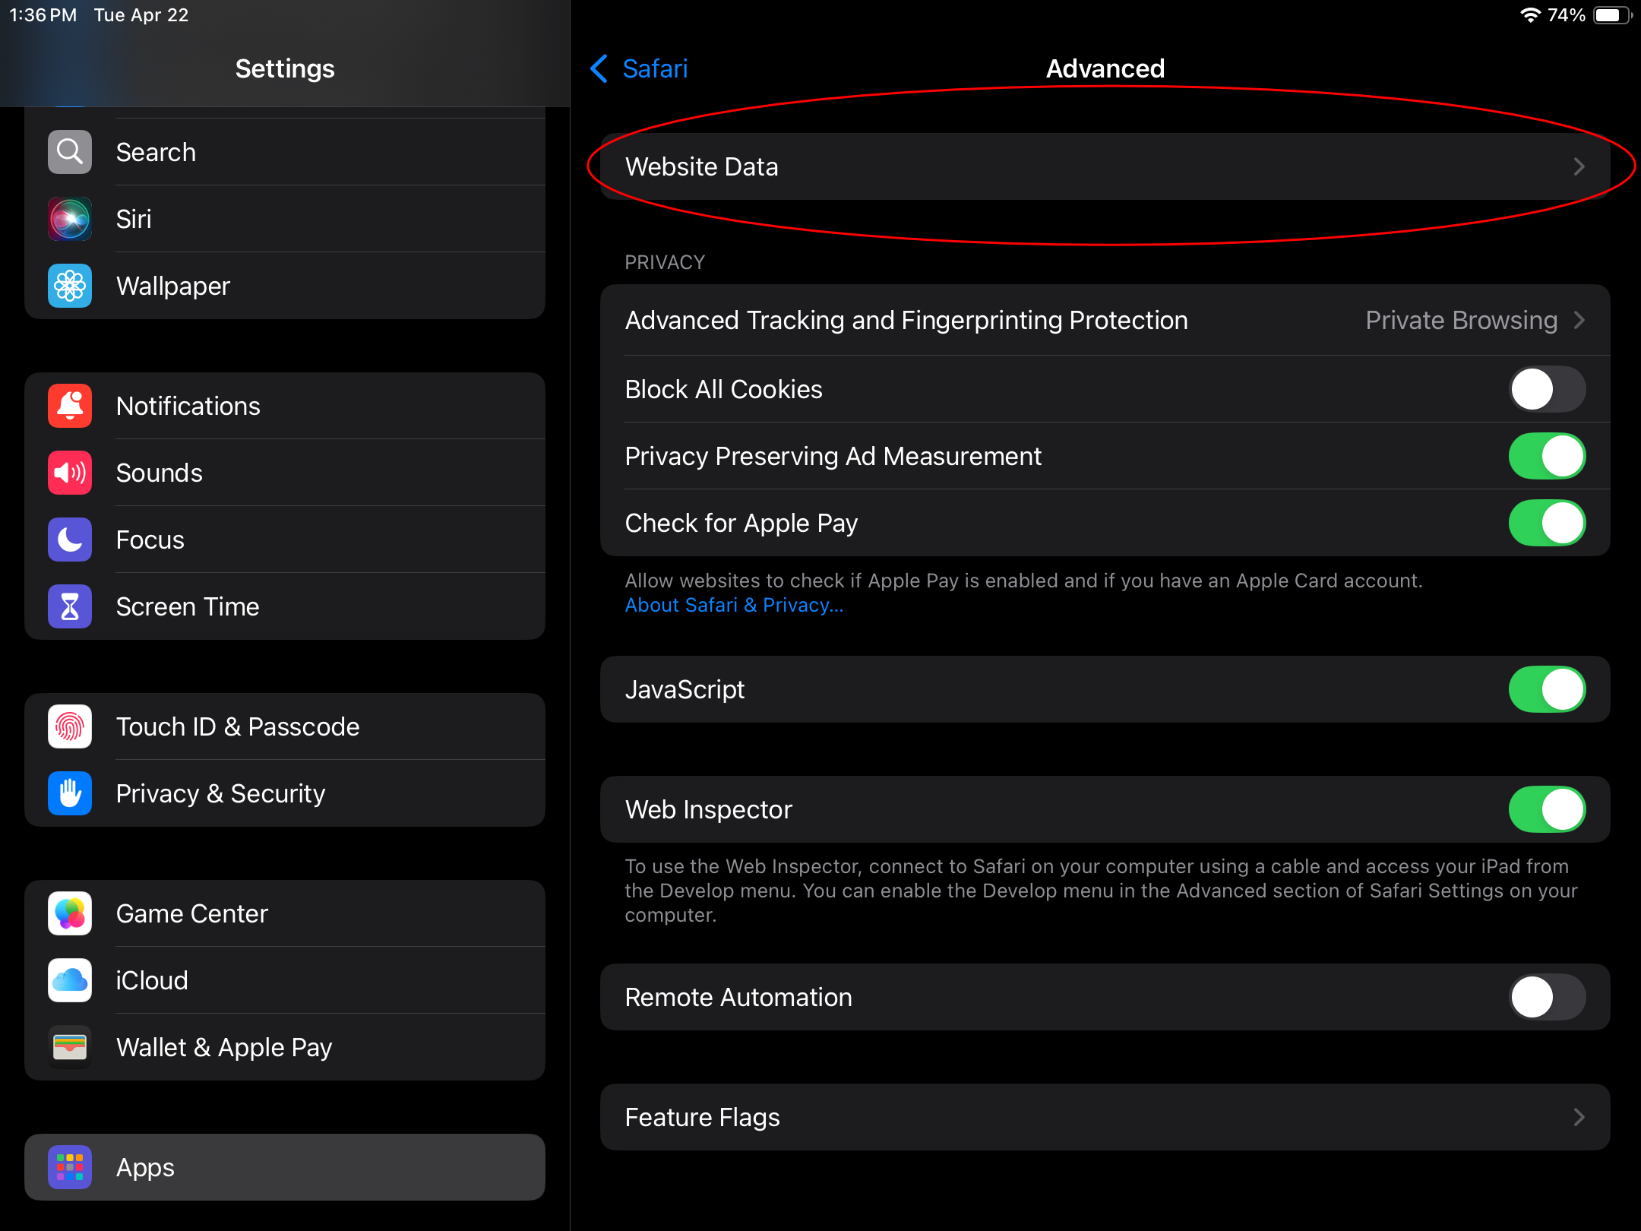Tap the Sounds speaker icon

coord(70,473)
